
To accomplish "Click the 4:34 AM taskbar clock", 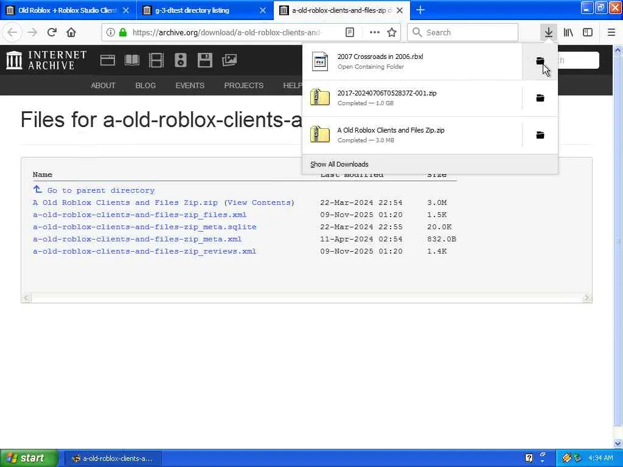I will click(x=600, y=458).
